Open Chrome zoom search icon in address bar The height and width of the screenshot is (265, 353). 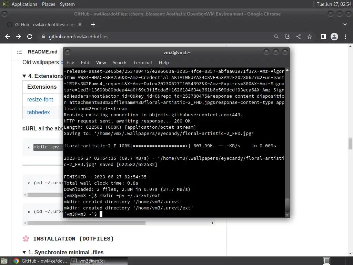coord(276,37)
